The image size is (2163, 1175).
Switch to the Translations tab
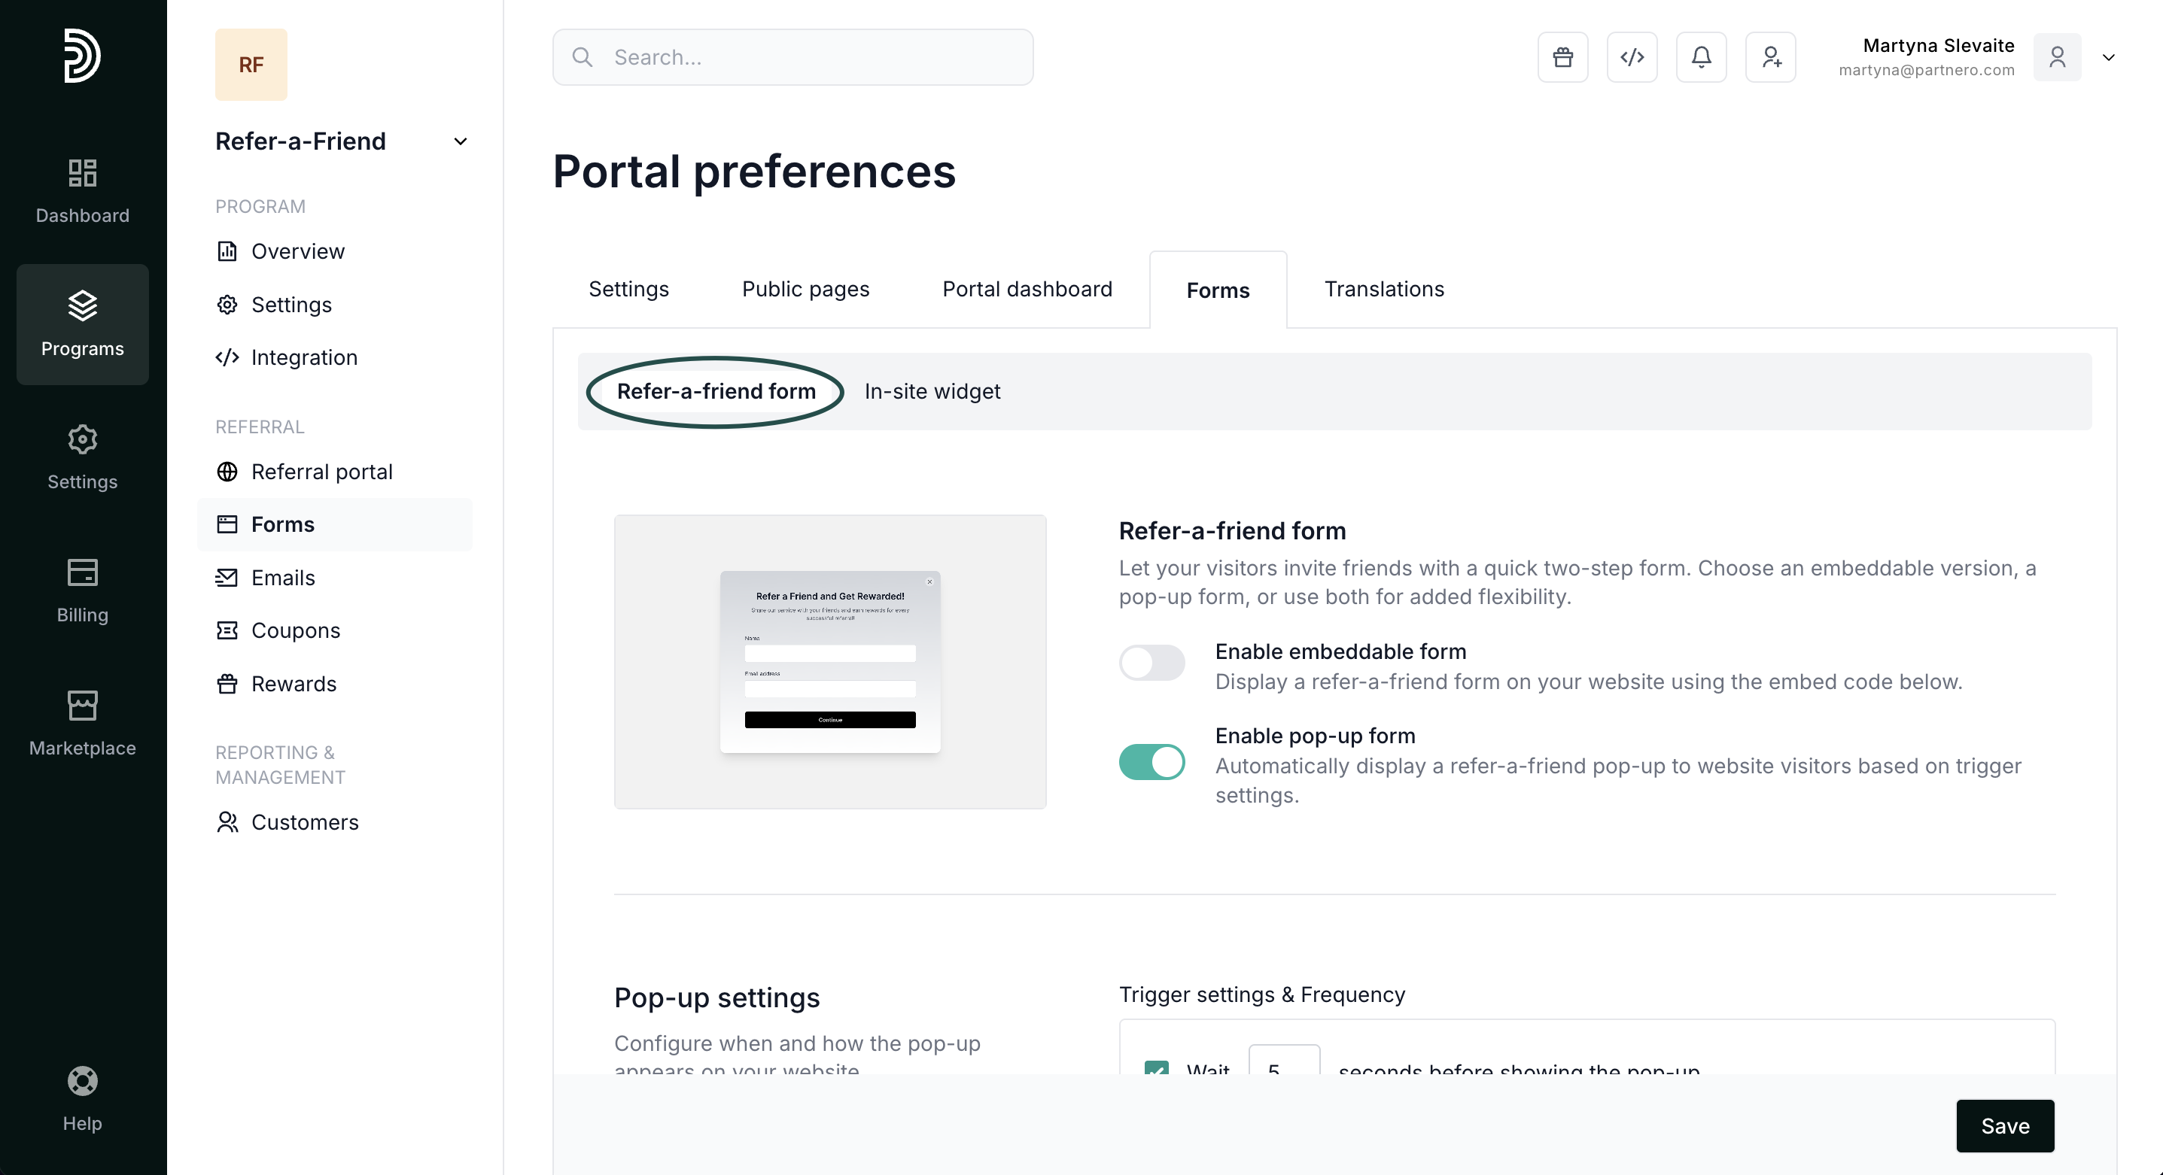(1384, 289)
